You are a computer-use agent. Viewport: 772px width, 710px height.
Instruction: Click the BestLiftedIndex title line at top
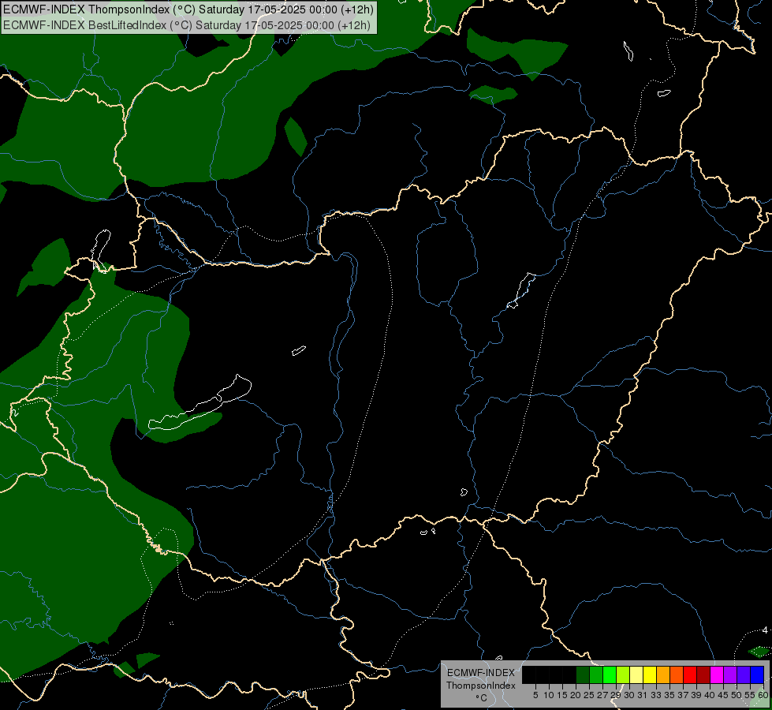pyautogui.click(x=187, y=25)
